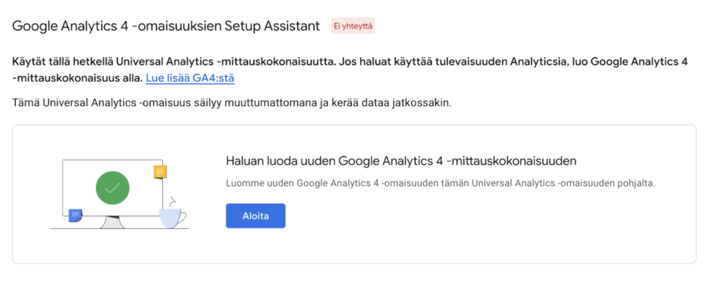Click the green checkmark circle illustration
Screen dimensions: 716x282
click(x=113, y=187)
